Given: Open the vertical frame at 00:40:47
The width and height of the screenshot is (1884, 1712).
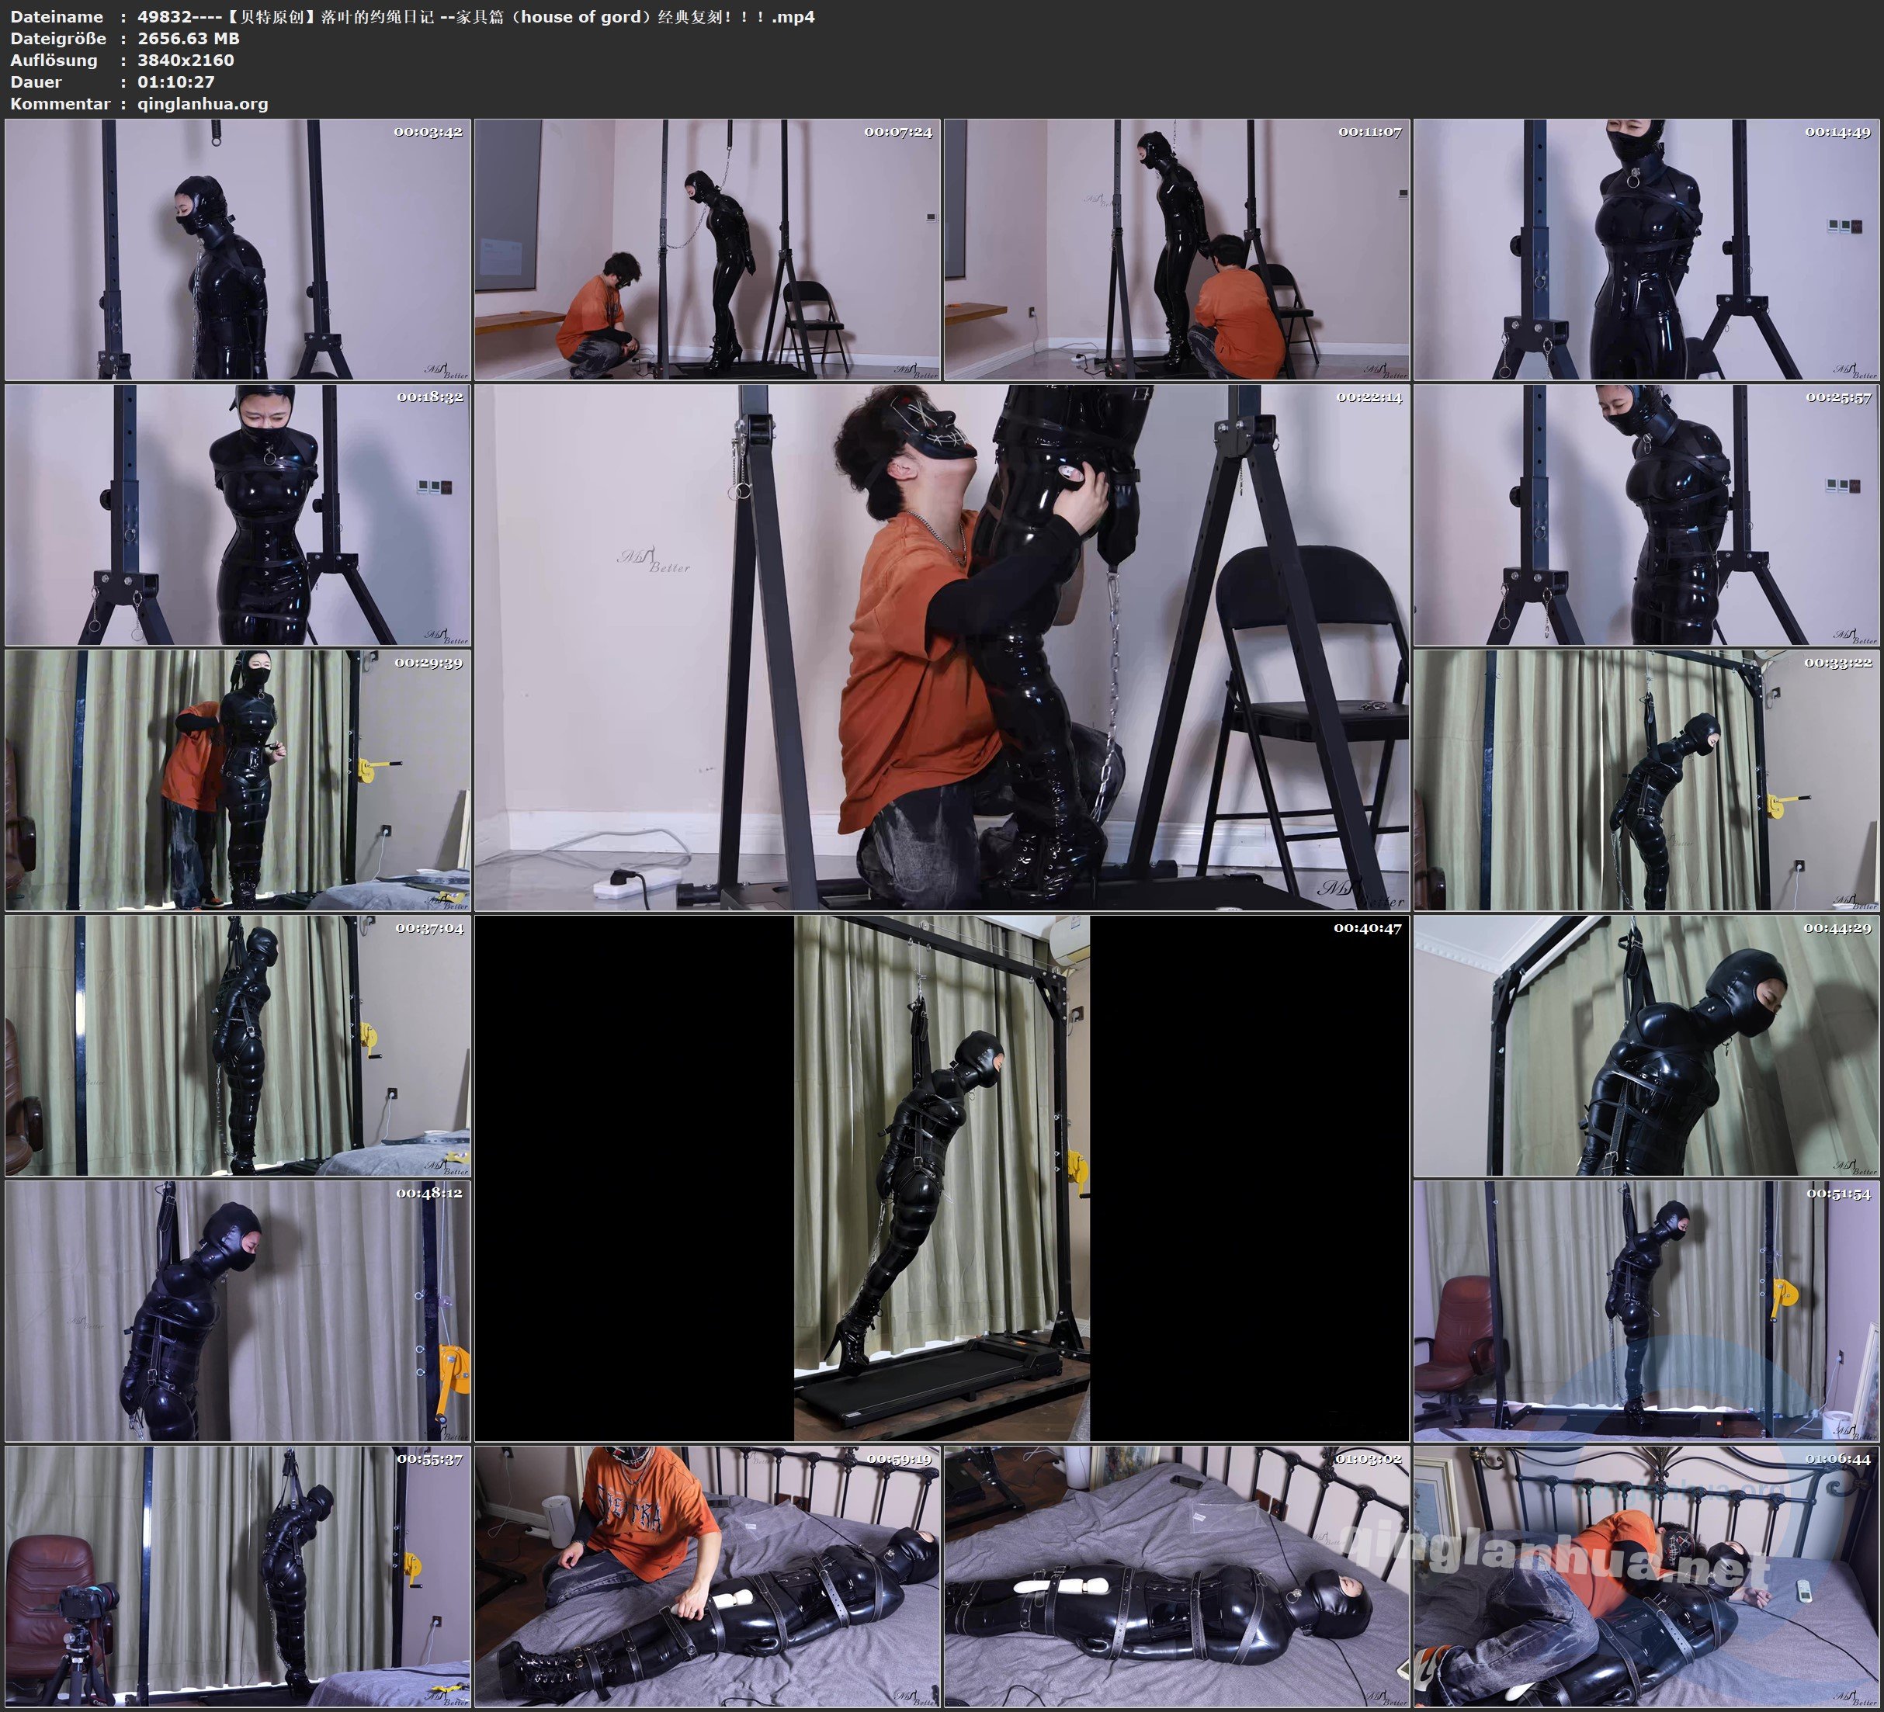Looking at the screenshot, I should [x=942, y=1178].
